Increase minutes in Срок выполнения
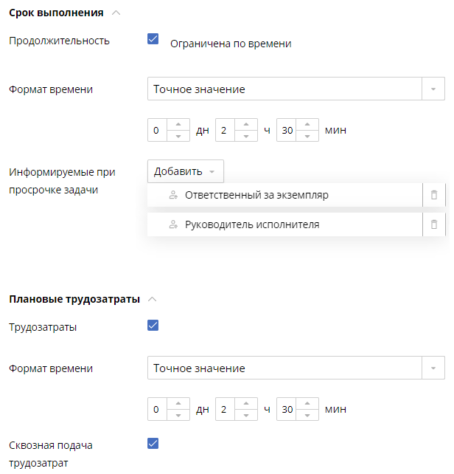The image size is (454, 474). [x=307, y=125]
